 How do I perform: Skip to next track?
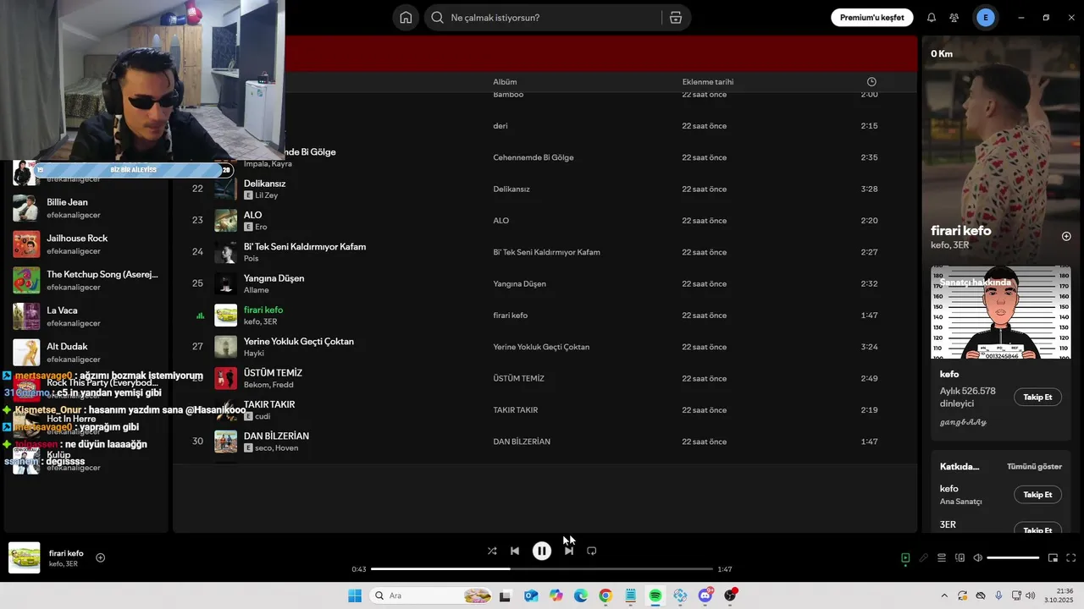coord(569,551)
